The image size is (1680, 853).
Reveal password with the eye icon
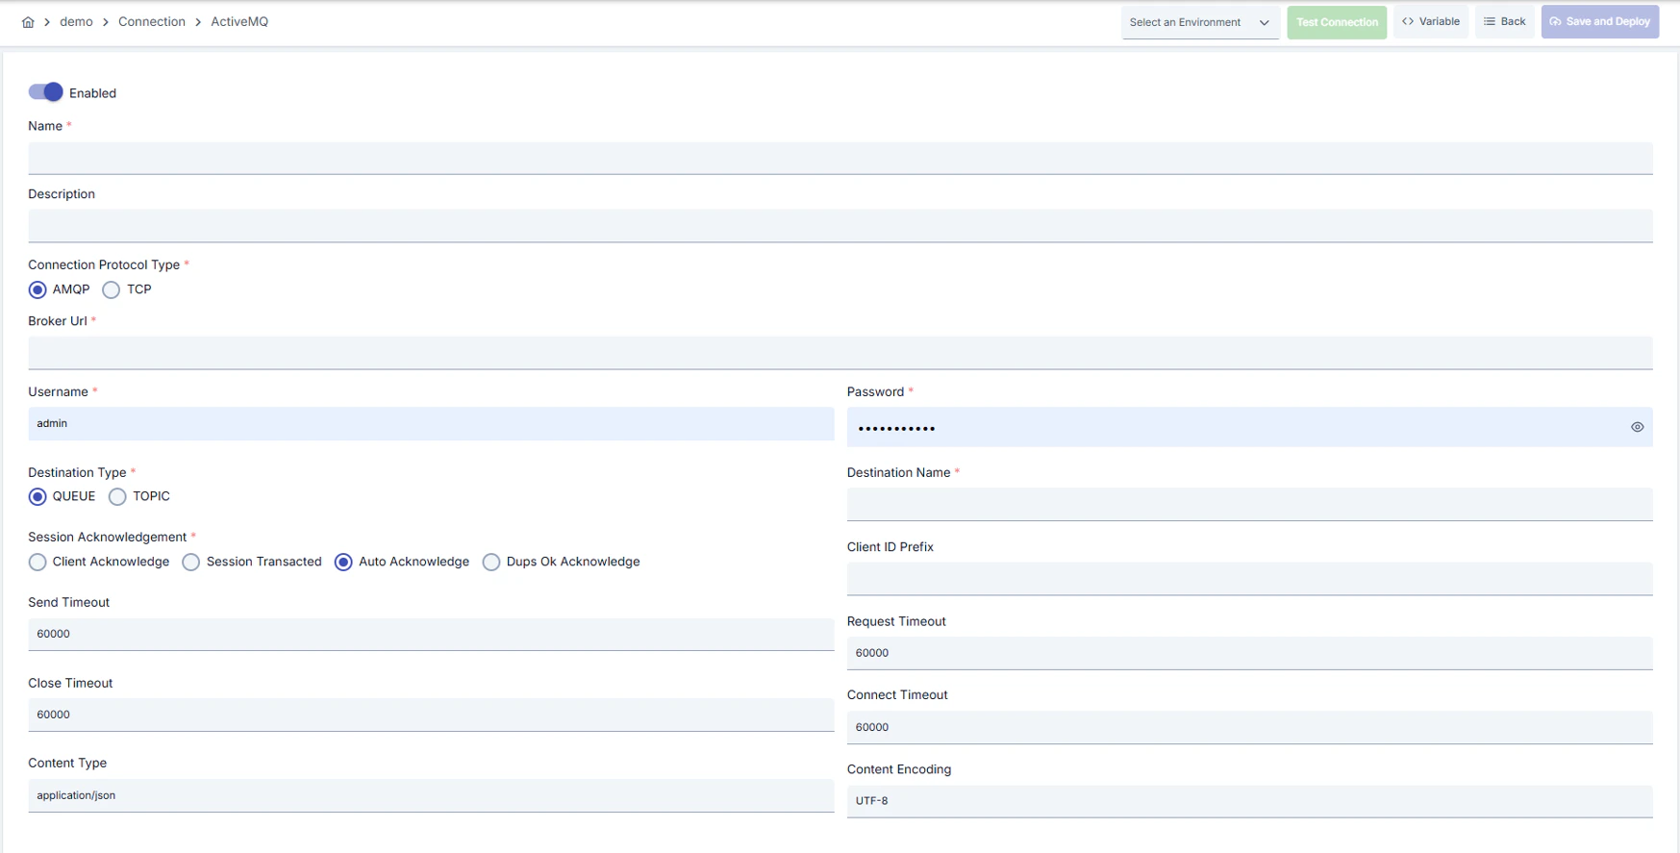(x=1637, y=427)
